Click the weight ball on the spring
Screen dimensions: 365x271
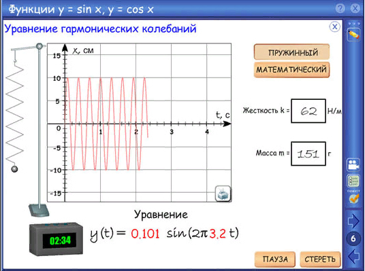click(x=14, y=169)
